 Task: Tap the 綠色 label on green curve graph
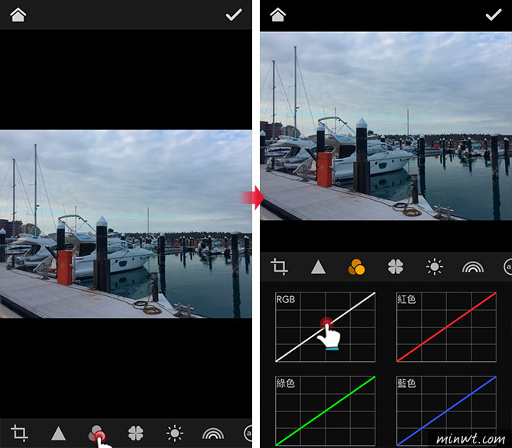286,383
